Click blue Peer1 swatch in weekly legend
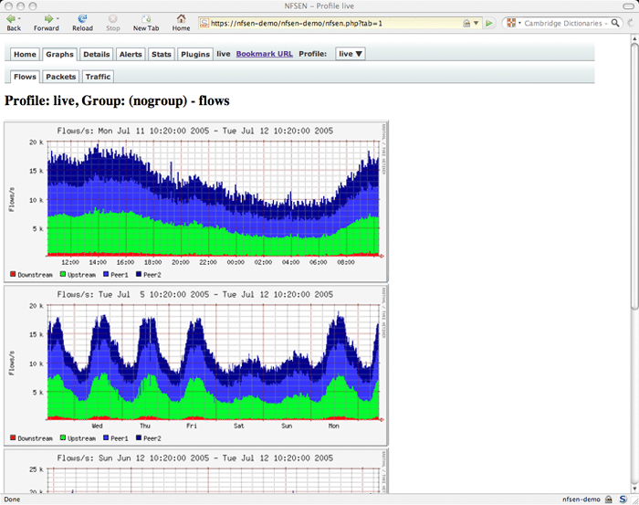The image size is (639, 505). click(106, 437)
